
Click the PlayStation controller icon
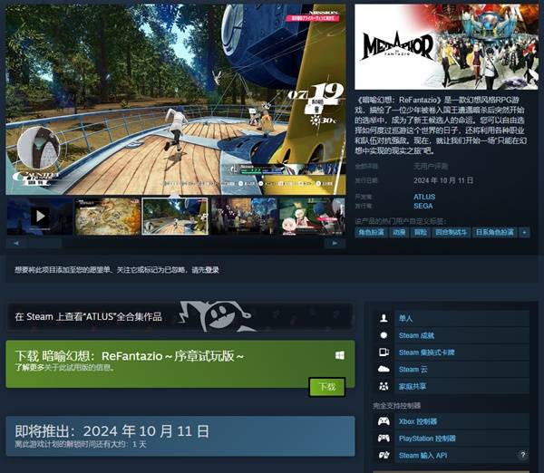point(384,439)
